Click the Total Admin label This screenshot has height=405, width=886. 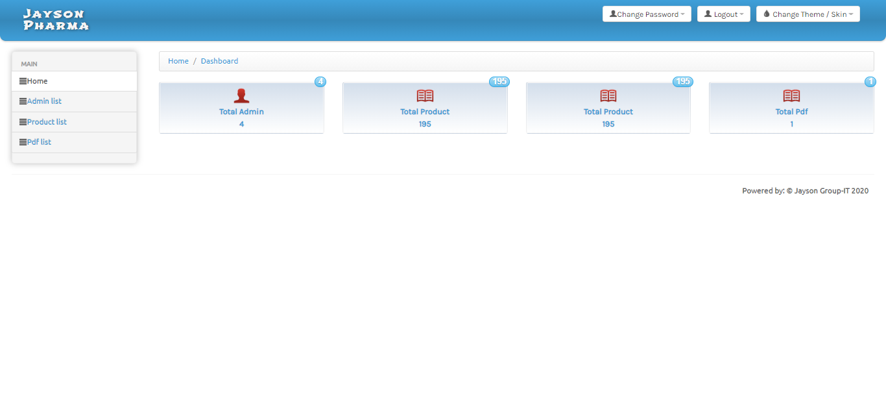click(x=241, y=112)
